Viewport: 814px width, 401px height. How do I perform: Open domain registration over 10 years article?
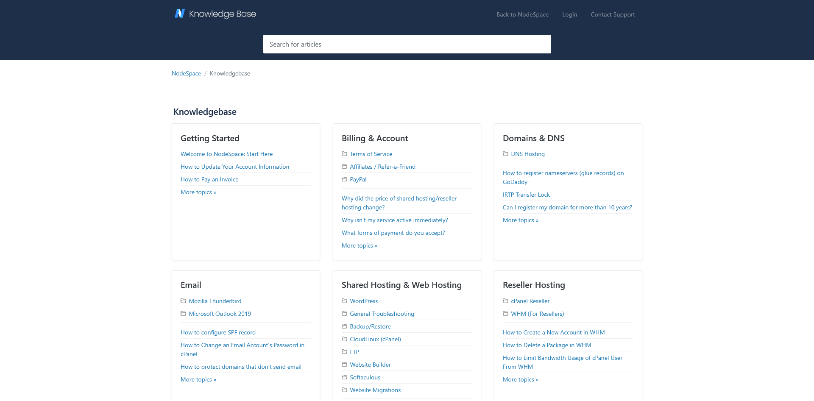click(x=567, y=207)
